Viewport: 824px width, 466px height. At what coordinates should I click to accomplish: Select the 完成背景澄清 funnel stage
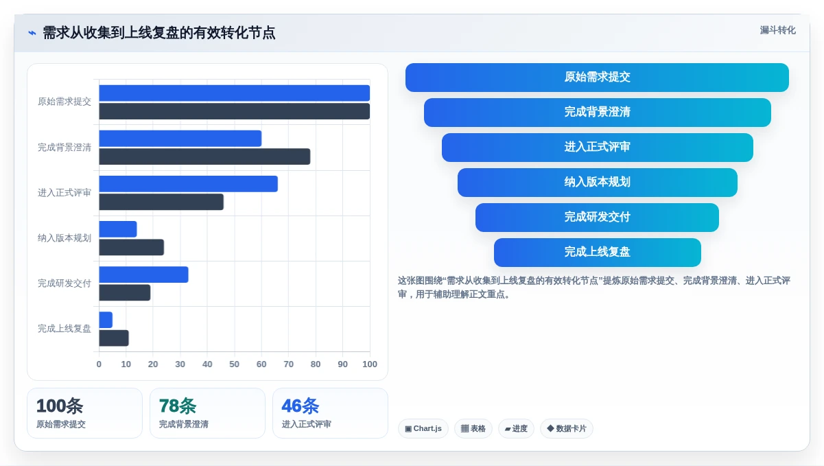click(597, 113)
